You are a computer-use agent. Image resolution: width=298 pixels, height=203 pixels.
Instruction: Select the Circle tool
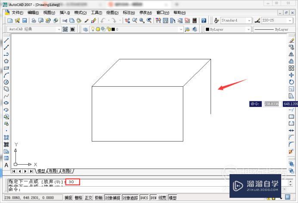pyautogui.click(x=6, y=82)
